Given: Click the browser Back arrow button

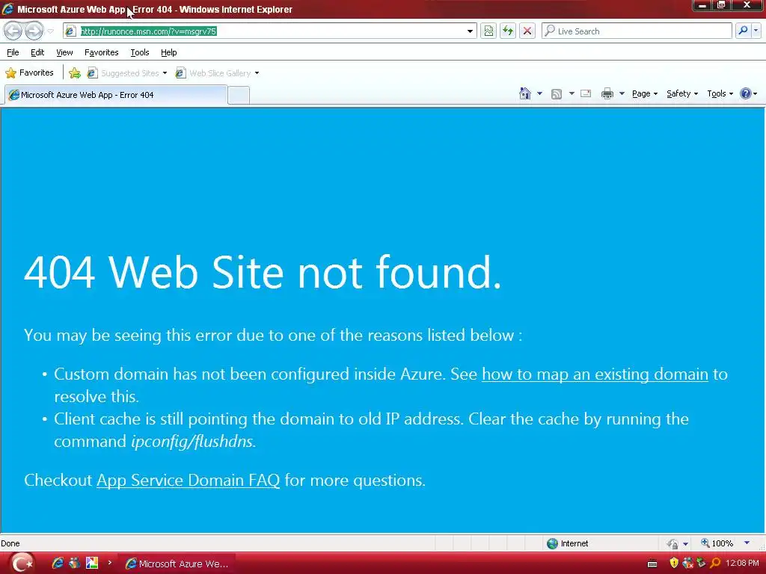Looking at the screenshot, I should (13, 31).
